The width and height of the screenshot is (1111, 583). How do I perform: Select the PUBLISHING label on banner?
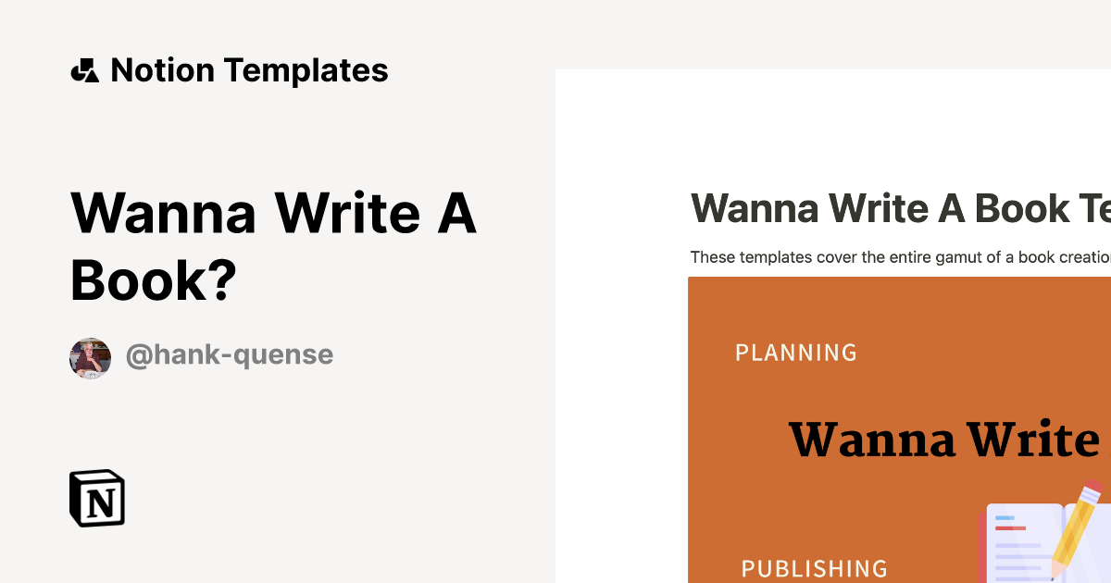pos(814,568)
